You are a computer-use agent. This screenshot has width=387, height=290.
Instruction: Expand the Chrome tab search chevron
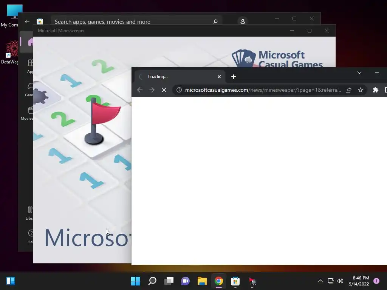tap(359, 72)
